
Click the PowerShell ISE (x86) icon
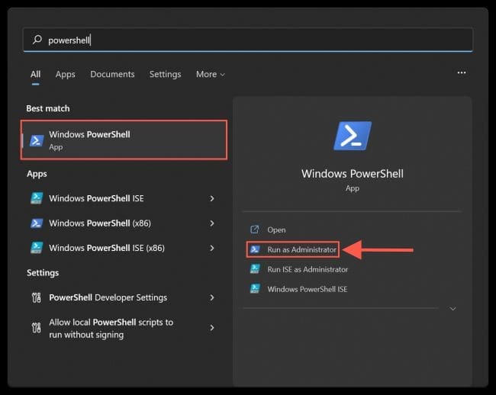pos(36,248)
